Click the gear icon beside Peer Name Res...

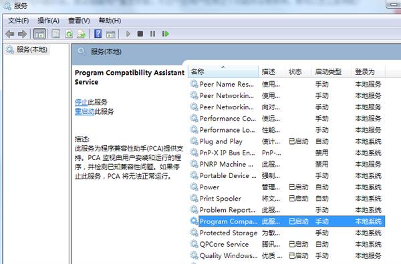[194, 84]
